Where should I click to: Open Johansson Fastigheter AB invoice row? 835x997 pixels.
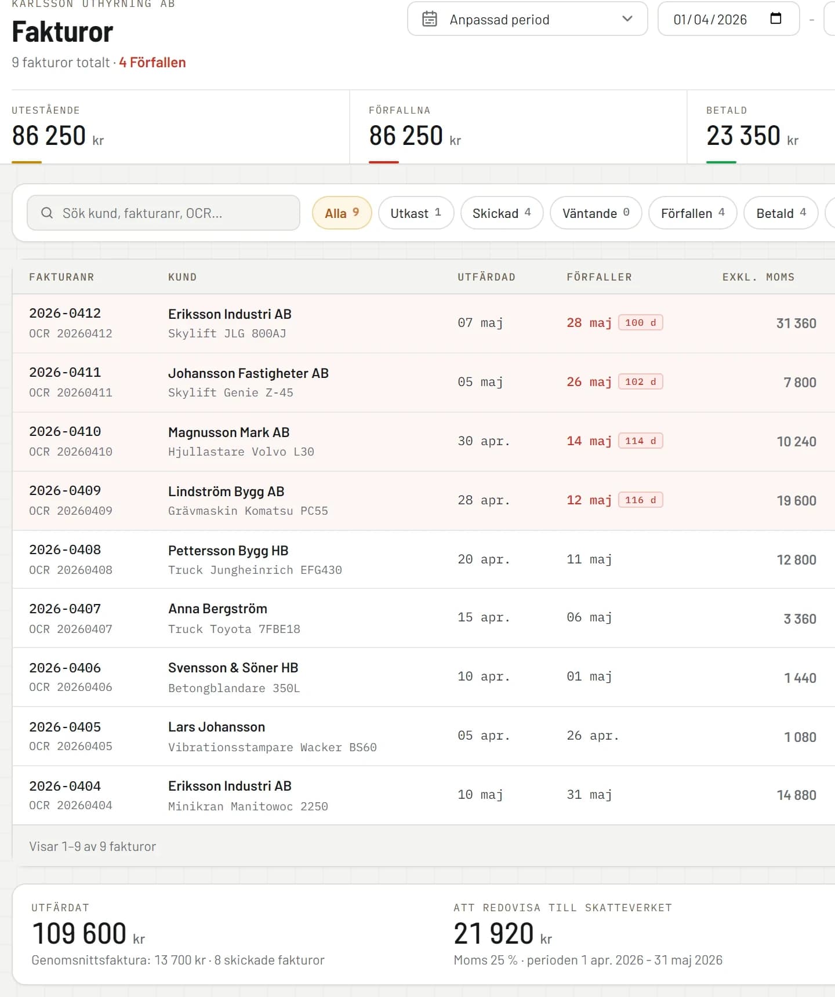pos(424,383)
